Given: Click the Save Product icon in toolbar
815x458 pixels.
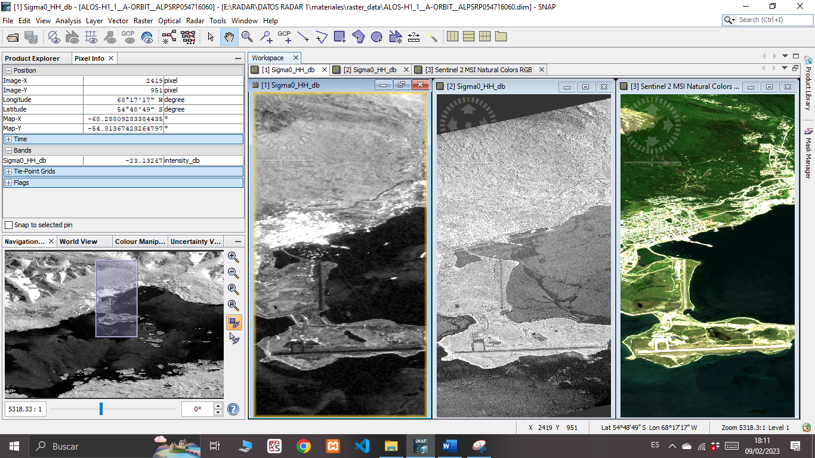Looking at the screenshot, I should pyautogui.click(x=31, y=37).
